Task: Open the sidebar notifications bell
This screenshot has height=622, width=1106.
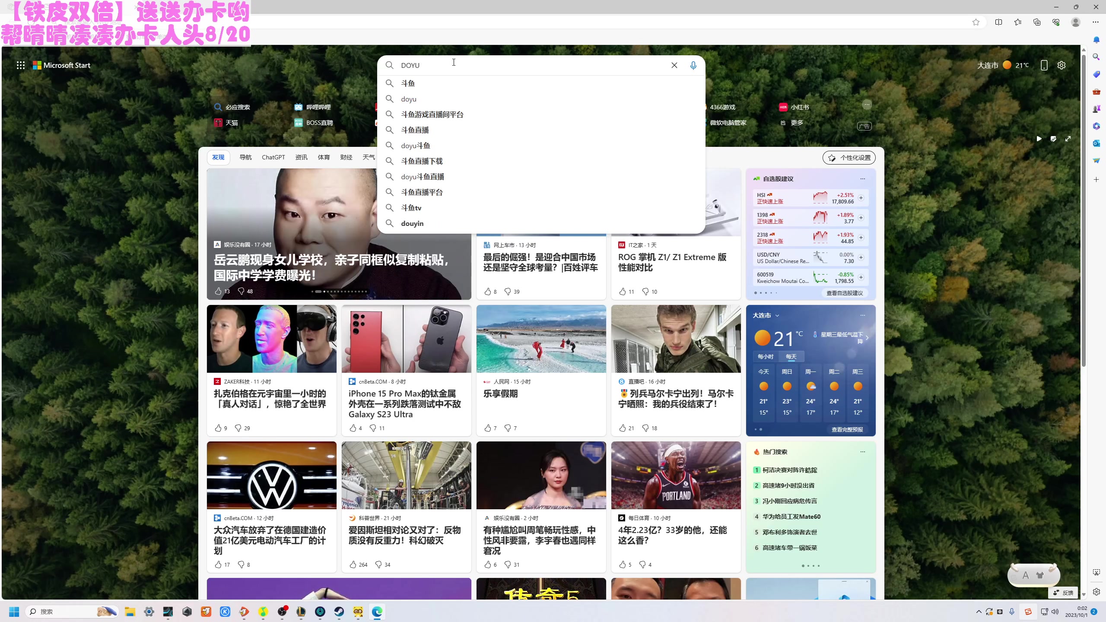Action: pos(1096,40)
